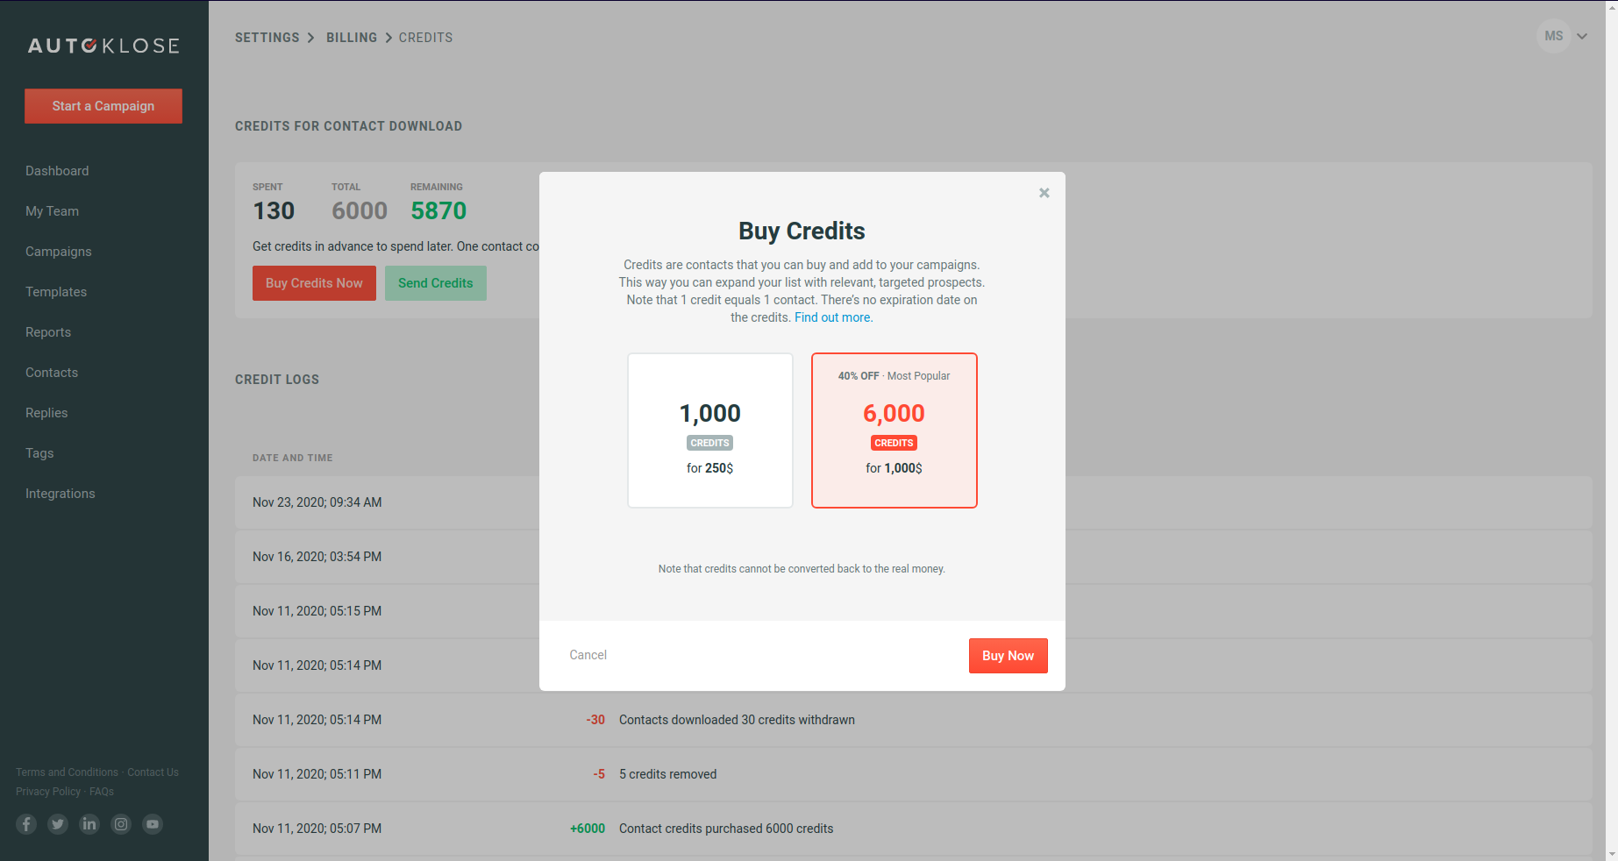Viewport: 1618px width, 861px height.
Task: Expand the account dropdown chevron
Action: (1582, 37)
